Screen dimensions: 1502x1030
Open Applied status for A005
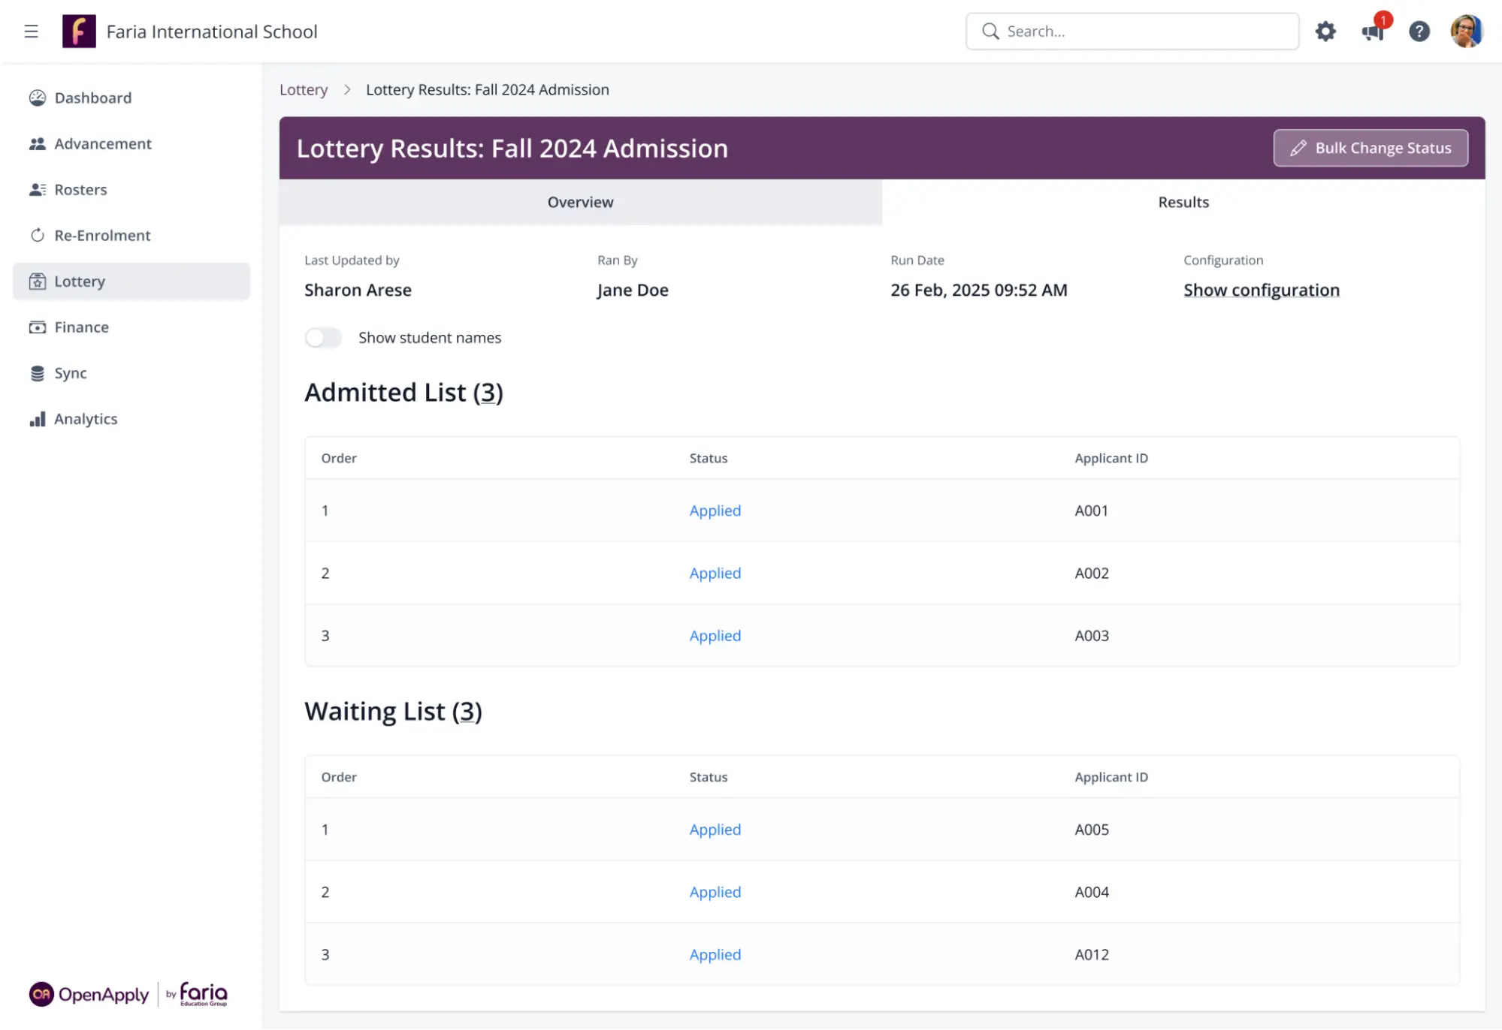point(715,830)
